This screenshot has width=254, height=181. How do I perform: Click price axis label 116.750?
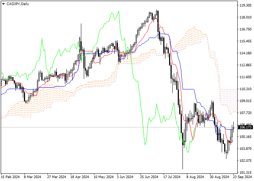point(245,29)
